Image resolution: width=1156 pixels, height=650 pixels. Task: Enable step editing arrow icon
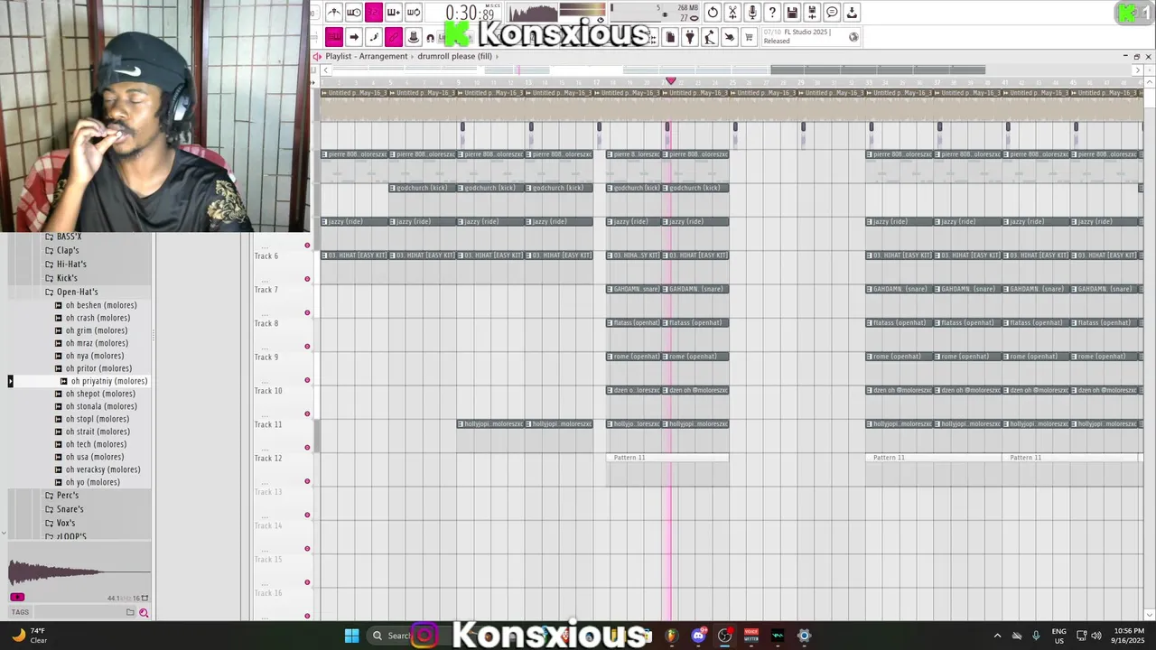354,37
